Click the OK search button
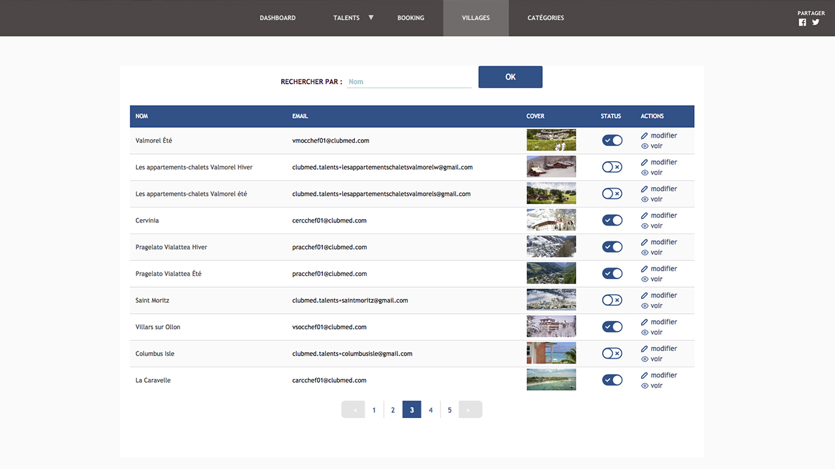835x469 pixels. tap(510, 77)
